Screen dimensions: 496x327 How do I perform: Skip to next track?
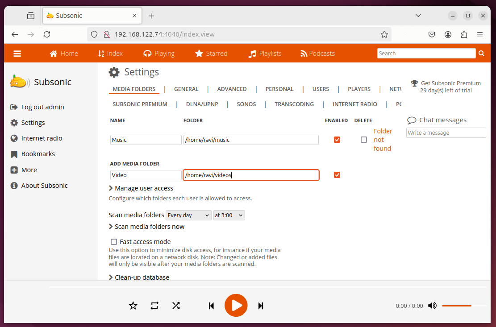click(261, 306)
